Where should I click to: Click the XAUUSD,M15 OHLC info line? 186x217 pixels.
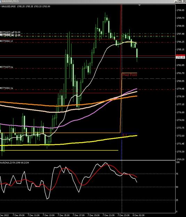pos(26,6)
